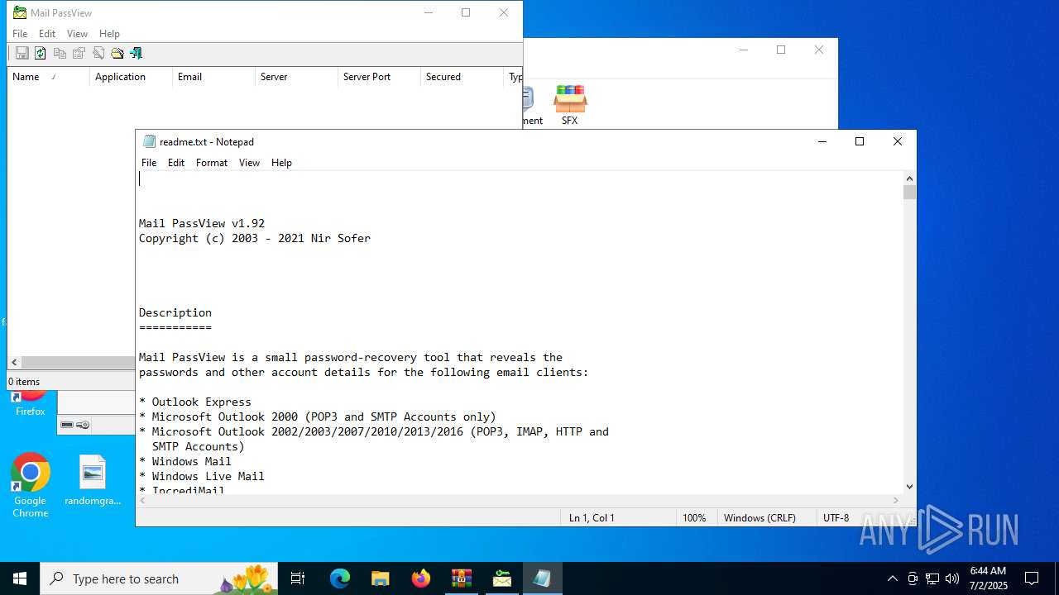Click the Save Selected Items icon in Mail PassView
Image resolution: width=1059 pixels, height=595 pixels.
coord(22,53)
